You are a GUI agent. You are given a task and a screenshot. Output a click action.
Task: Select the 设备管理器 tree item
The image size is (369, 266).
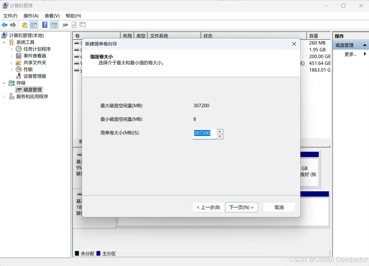[35, 76]
